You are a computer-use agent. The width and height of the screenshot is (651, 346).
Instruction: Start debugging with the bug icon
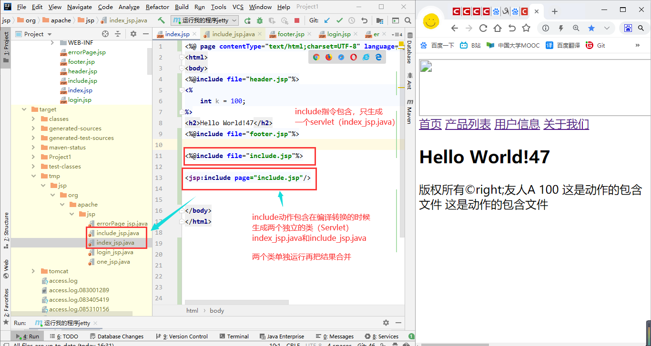click(260, 20)
